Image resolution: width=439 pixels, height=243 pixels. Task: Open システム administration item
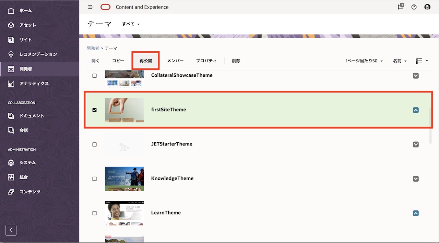pyautogui.click(x=27, y=163)
